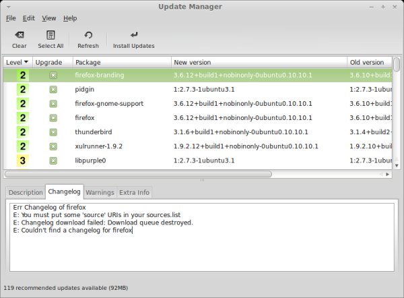This screenshot has height=298, width=404.
Task: Click the Refresh toolbar icon
Action: [88, 35]
